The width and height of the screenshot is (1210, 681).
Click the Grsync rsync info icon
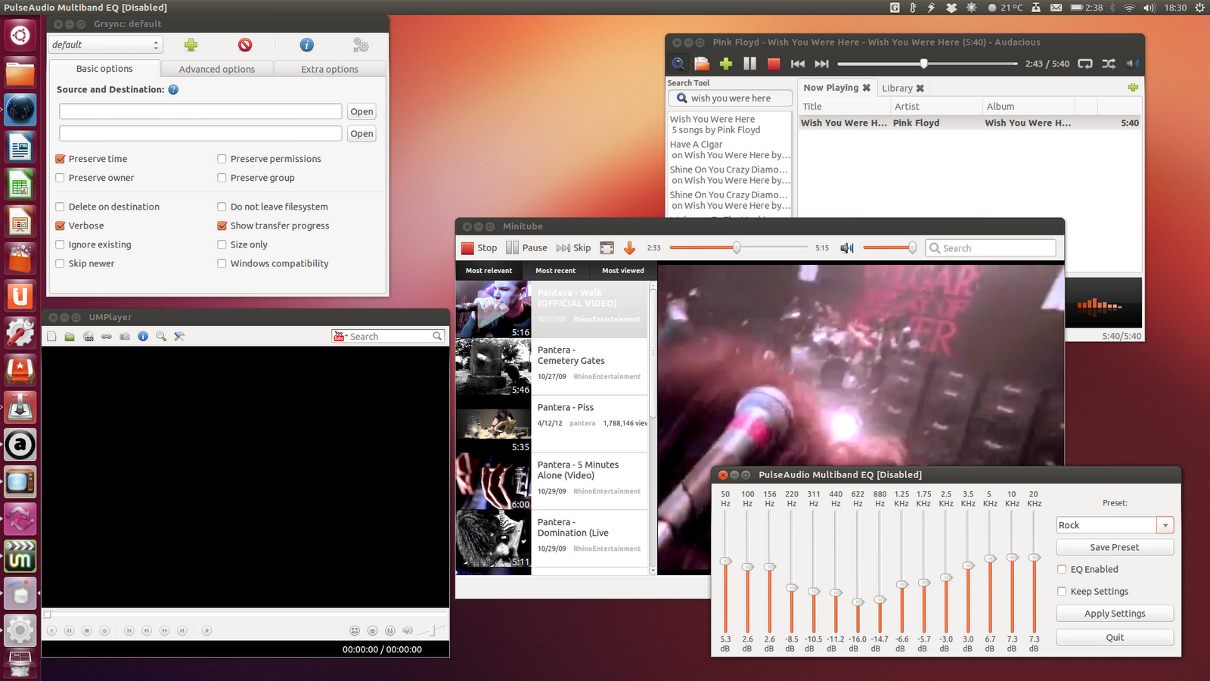point(306,45)
